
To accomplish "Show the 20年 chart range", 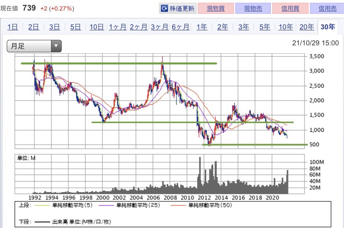I will point(307,27).
